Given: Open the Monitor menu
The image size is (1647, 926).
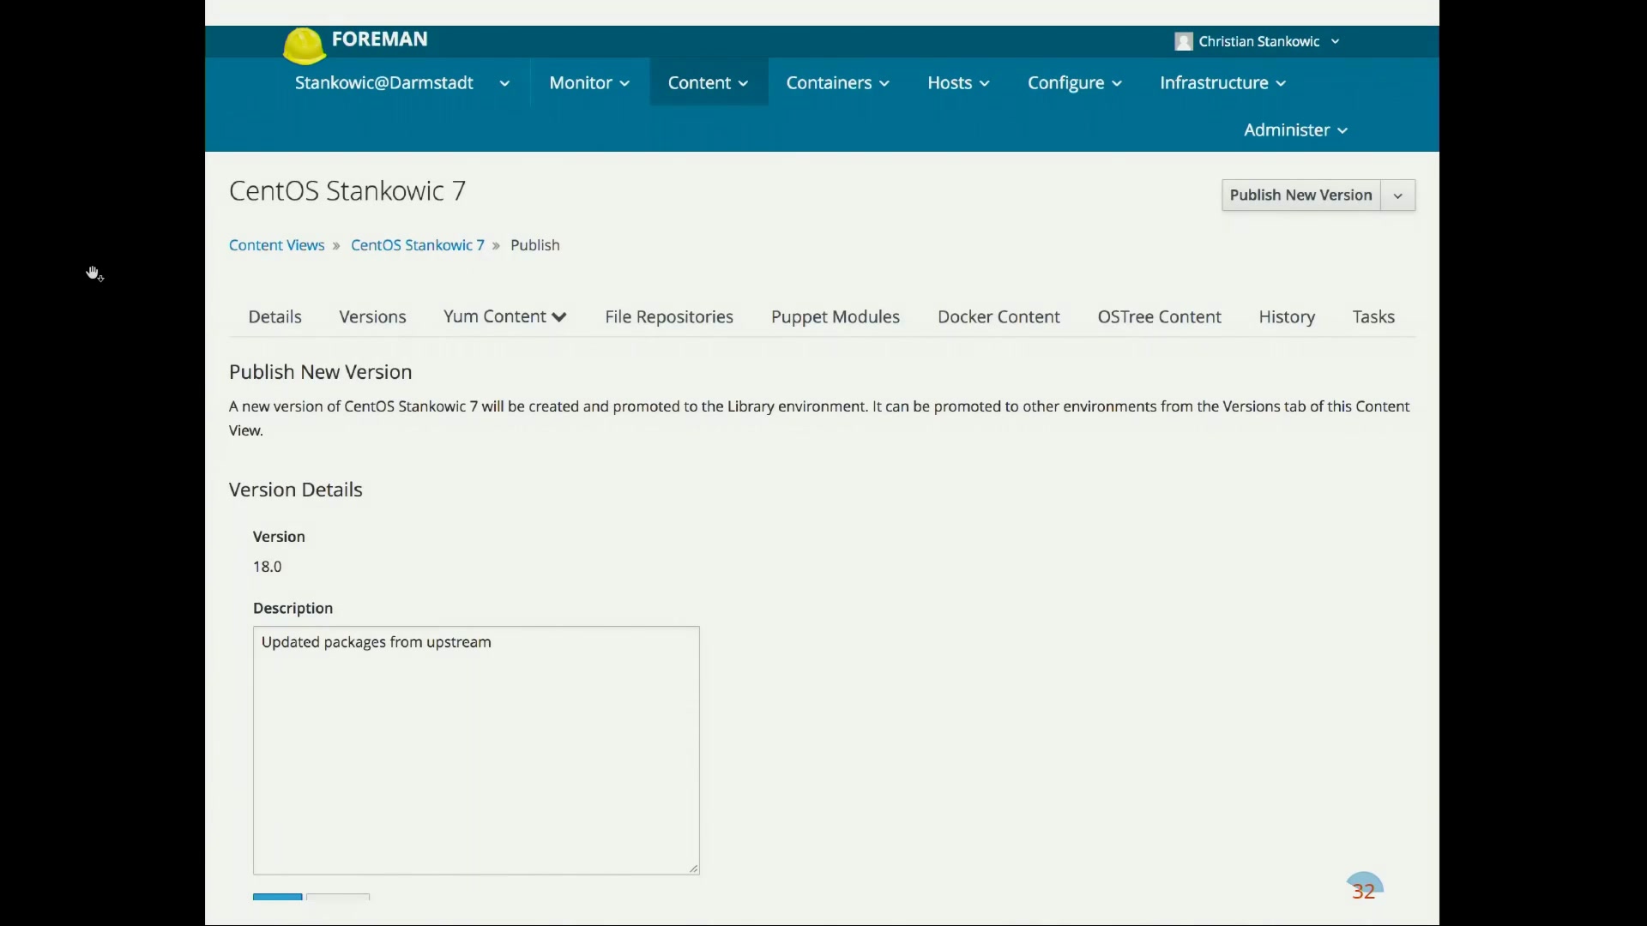Looking at the screenshot, I should [x=589, y=83].
